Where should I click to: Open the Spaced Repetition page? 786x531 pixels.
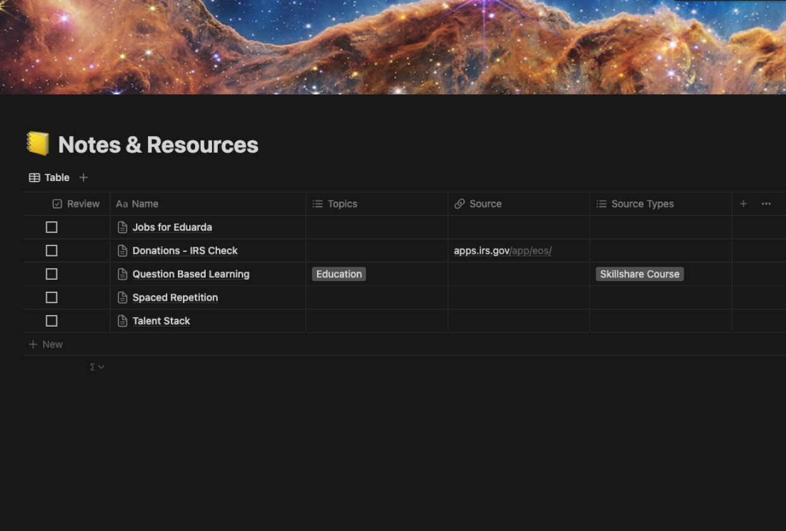pos(175,297)
